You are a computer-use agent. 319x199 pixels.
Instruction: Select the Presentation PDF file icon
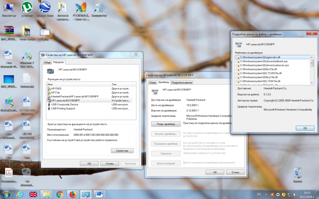9,175
